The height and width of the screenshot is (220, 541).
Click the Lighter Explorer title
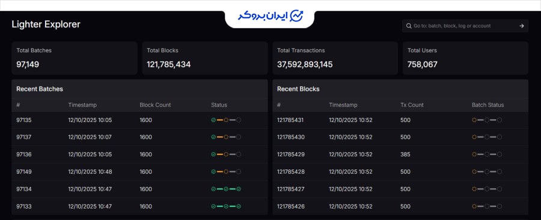coord(46,25)
